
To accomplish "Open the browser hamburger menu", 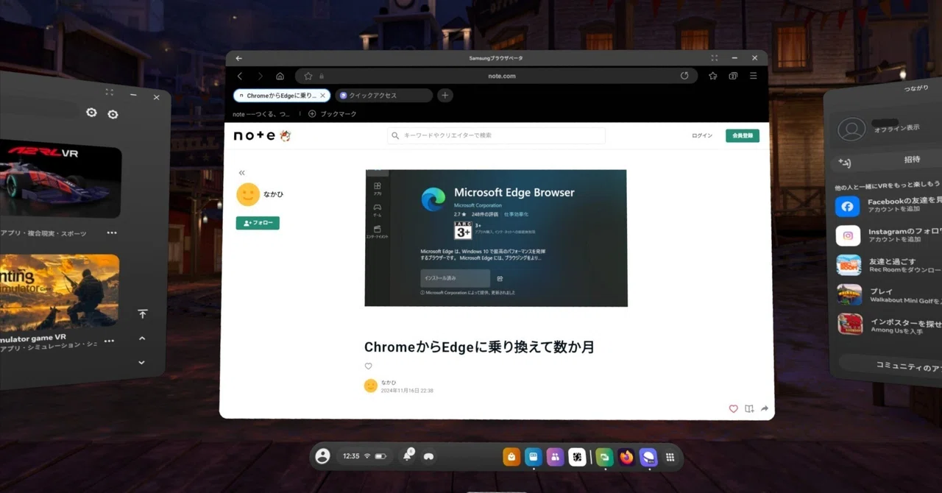I will (754, 76).
